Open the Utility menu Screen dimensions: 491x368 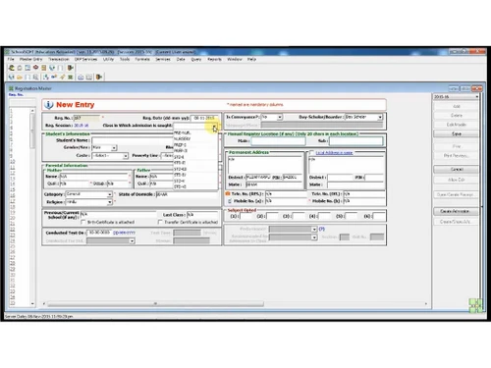108,59
